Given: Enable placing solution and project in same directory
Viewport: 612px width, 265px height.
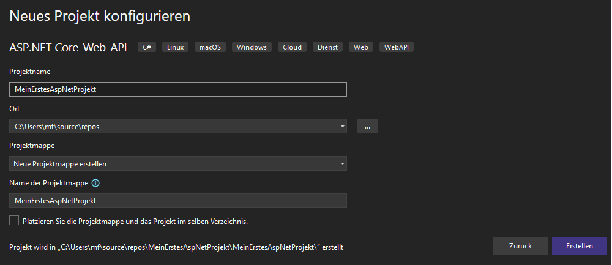Looking at the screenshot, I should point(14,220).
